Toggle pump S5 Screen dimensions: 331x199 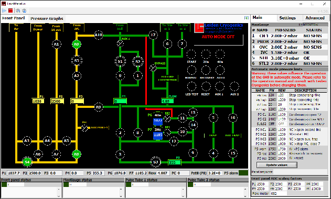77,61
